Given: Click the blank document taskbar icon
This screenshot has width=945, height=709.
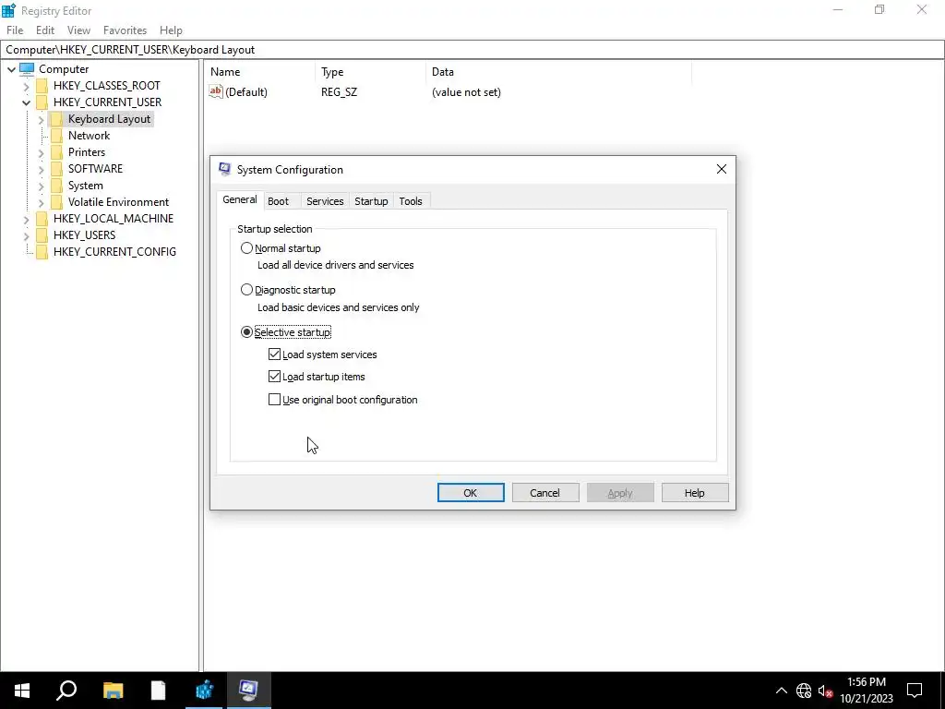Looking at the screenshot, I should point(158,691).
